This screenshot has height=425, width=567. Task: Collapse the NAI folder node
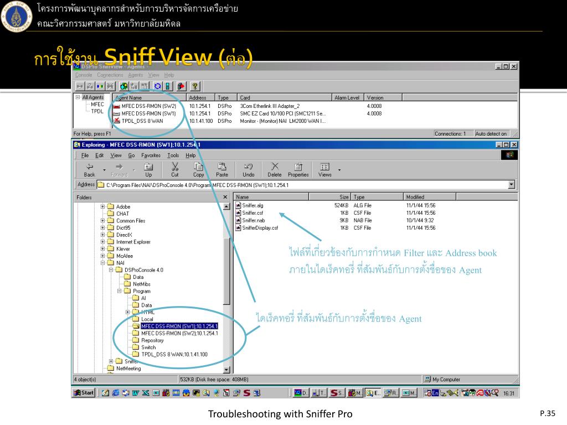(x=102, y=263)
